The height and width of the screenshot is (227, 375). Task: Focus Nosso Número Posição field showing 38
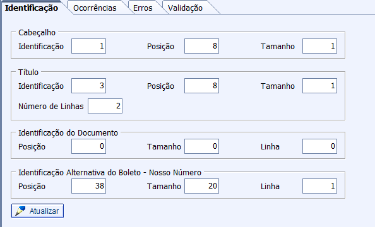click(89, 186)
